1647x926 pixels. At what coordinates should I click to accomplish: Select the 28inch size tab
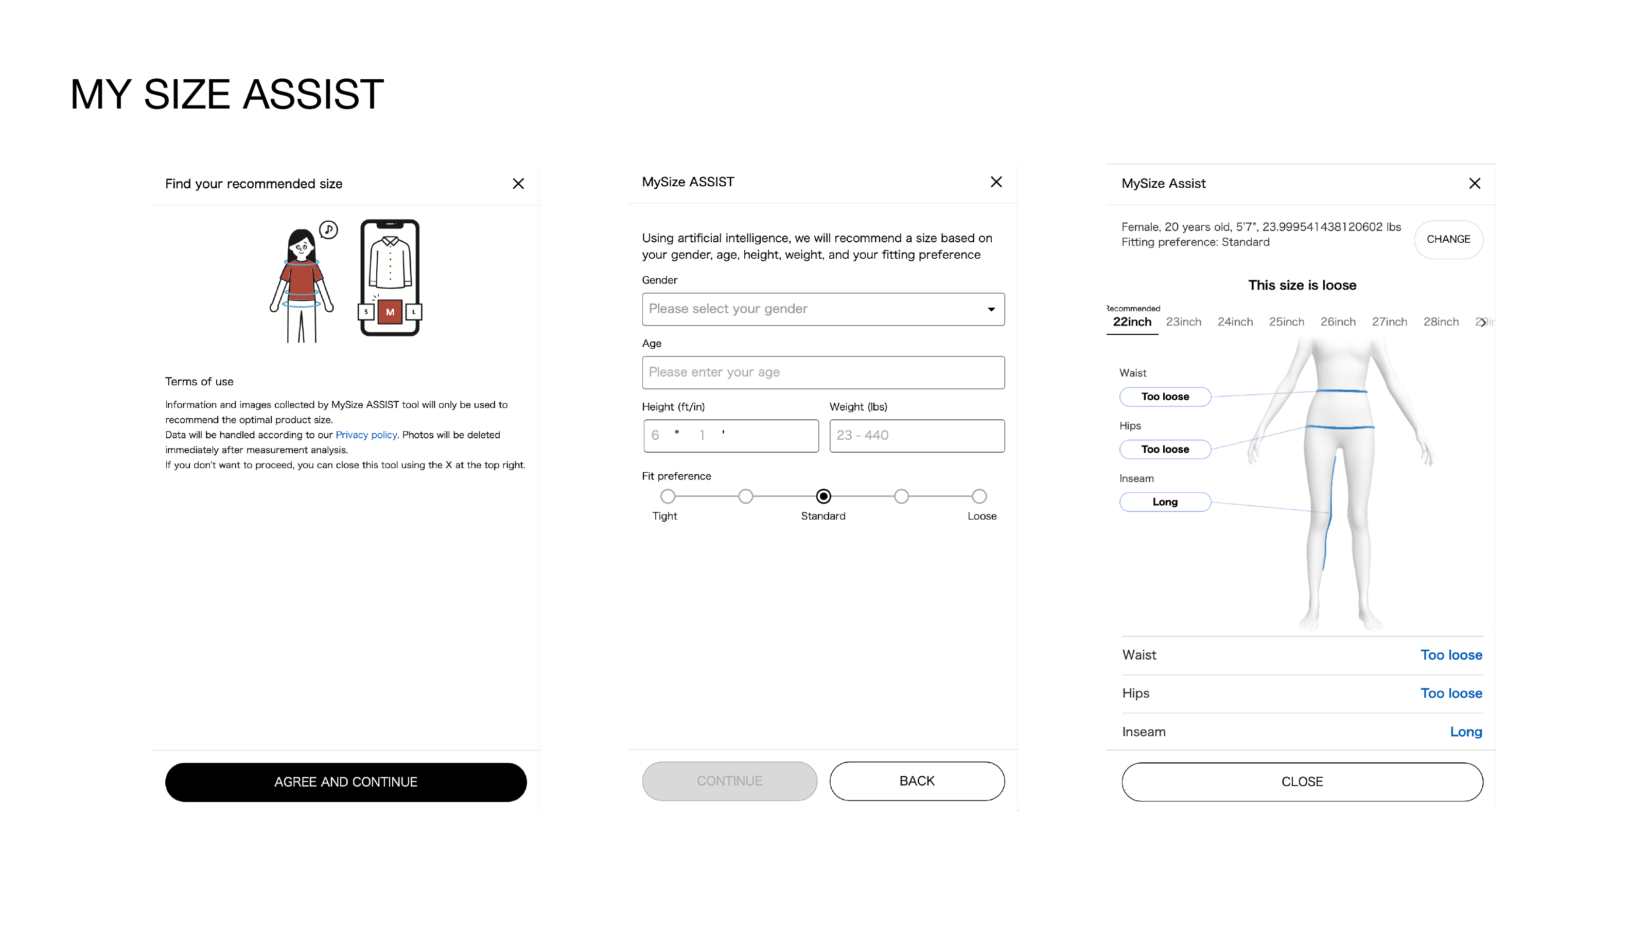click(x=1441, y=322)
